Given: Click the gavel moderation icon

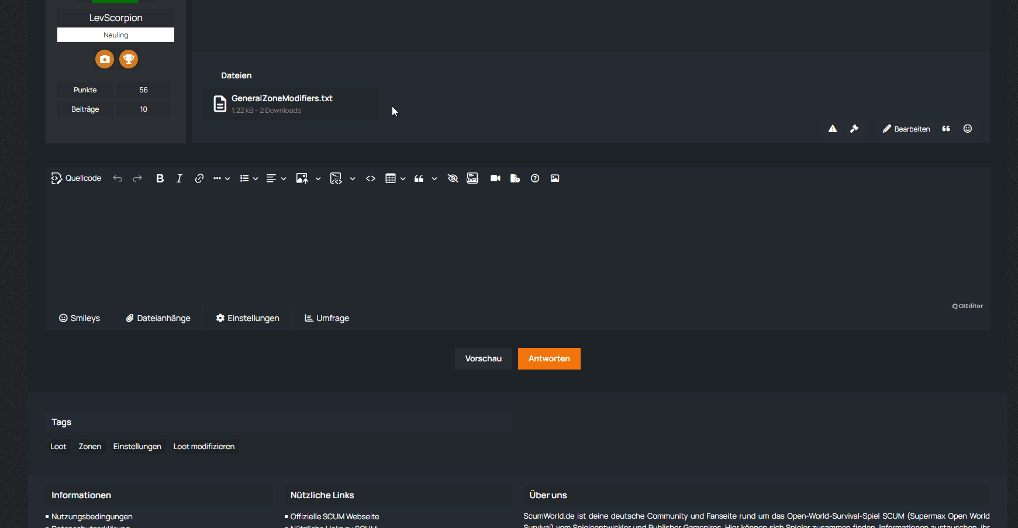Looking at the screenshot, I should (854, 129).
